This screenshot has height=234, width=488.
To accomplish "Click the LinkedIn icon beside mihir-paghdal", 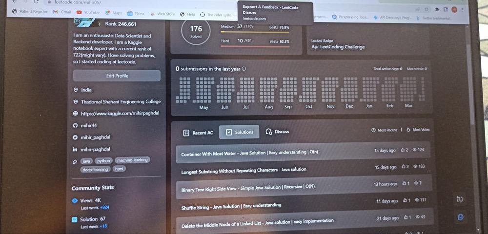I will pos(75,150).
